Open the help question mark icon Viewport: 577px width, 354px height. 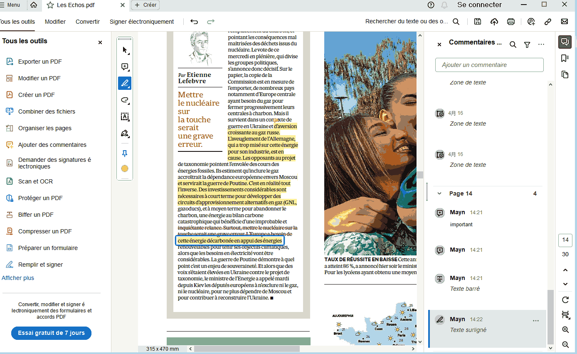(x=431, y=5)
